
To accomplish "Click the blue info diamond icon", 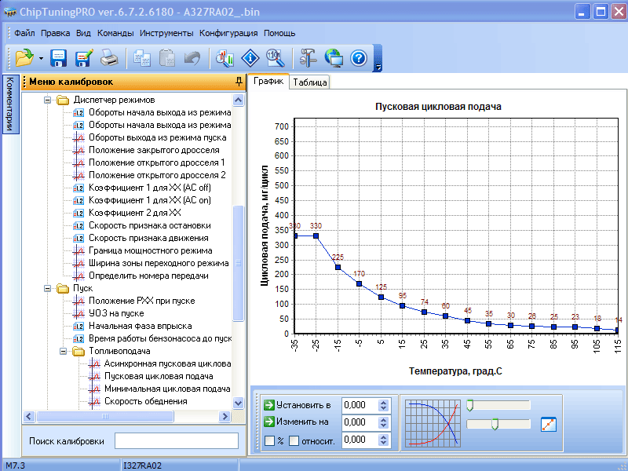I will [250, 57].
